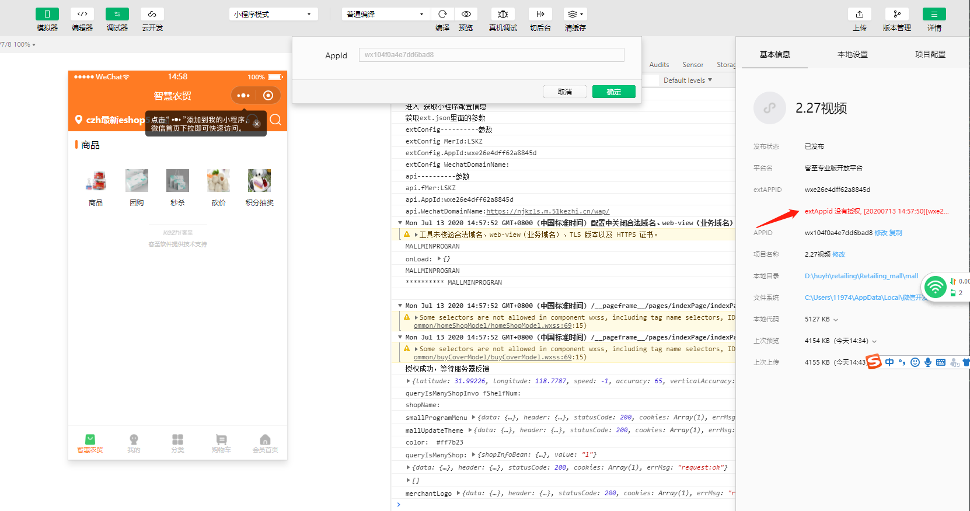The image size is (970, 511).
Task: Click the mini program menu dots capsule
Action: pyautogui.click(x=243, y=95)
